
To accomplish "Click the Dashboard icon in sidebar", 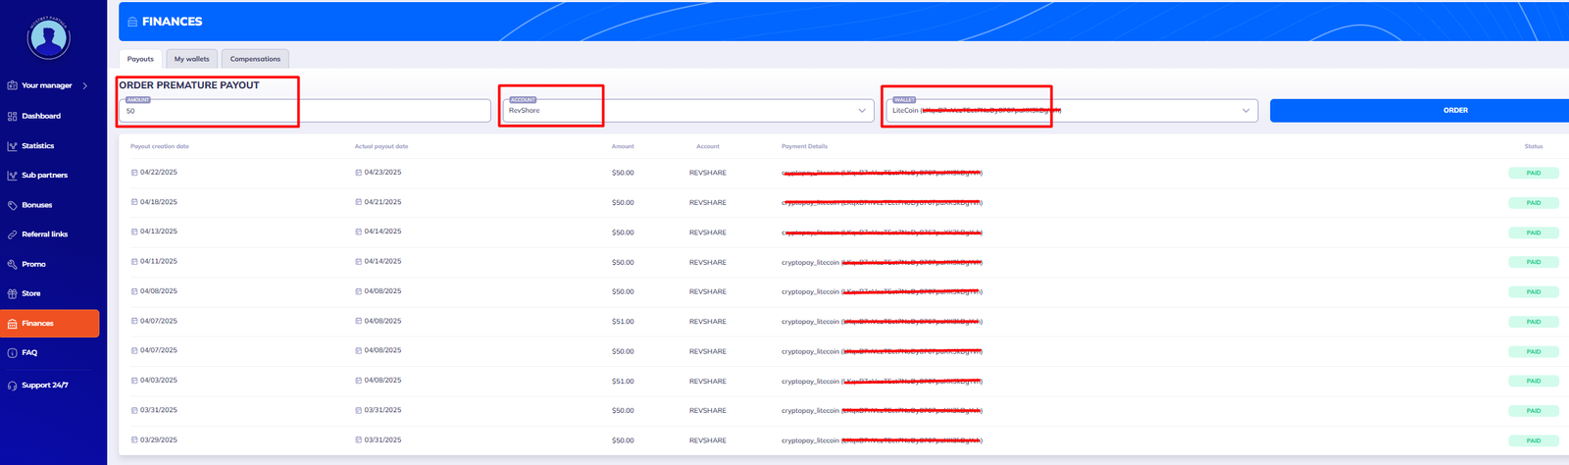I will pyautogui.click(x=12, y=116).
